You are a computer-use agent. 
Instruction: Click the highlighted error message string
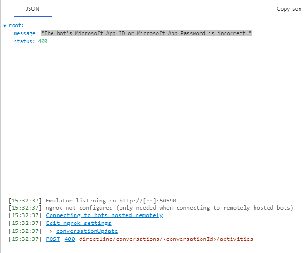146,33
